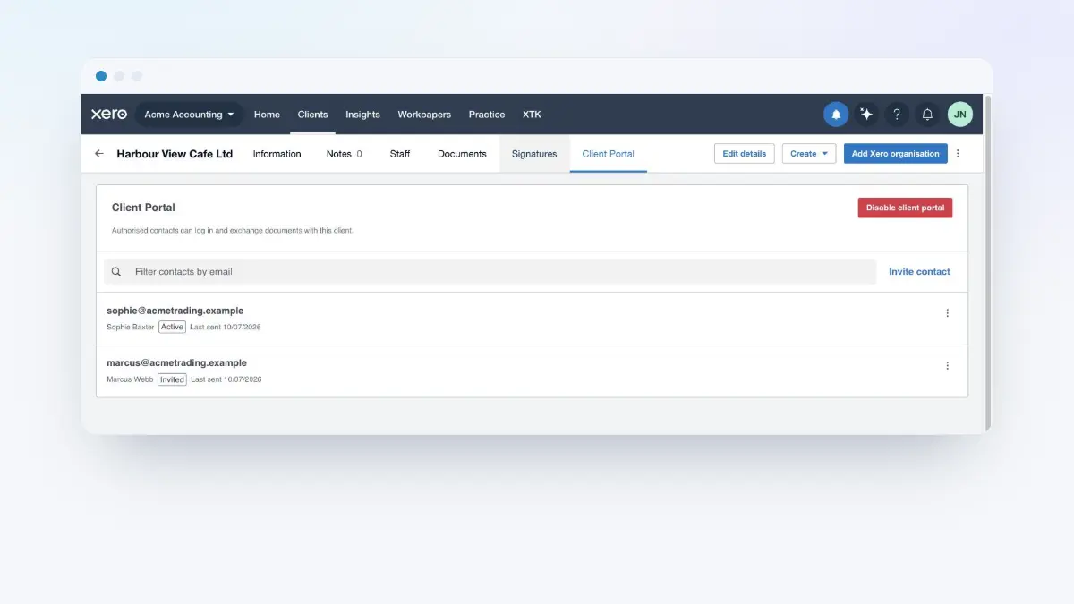Screen dimensions: 1074x604
Task: Open the outlined bell alerts icon
Action: coord(928,115)
